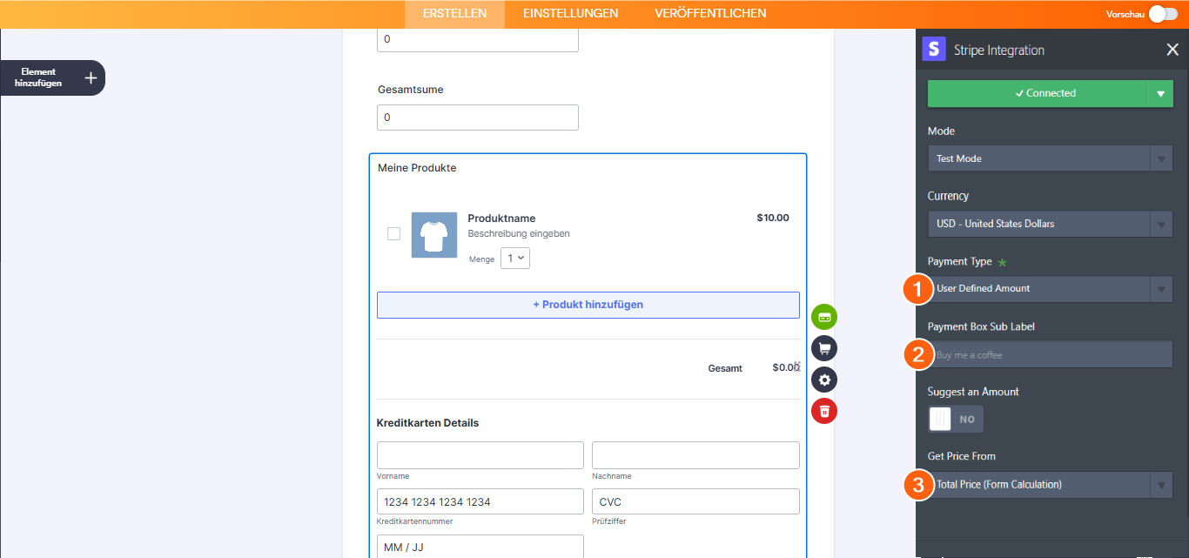The image size is (1189, 558).
Task: Toggle the Vorschau preview switch
Action: click(1163, 14)
